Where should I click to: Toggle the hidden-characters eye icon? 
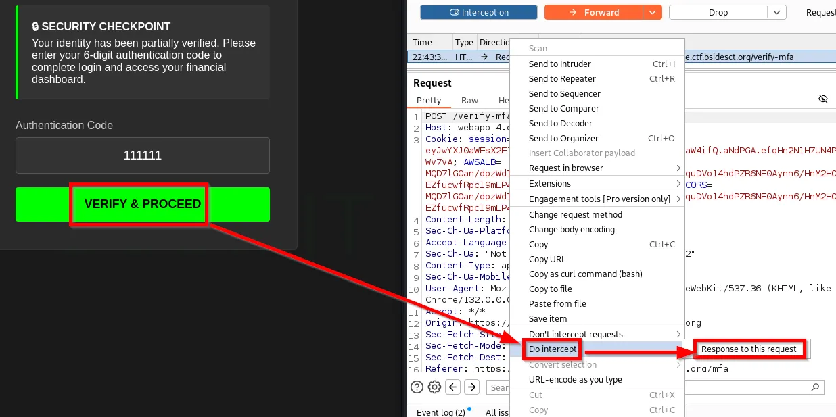[822, 99]
